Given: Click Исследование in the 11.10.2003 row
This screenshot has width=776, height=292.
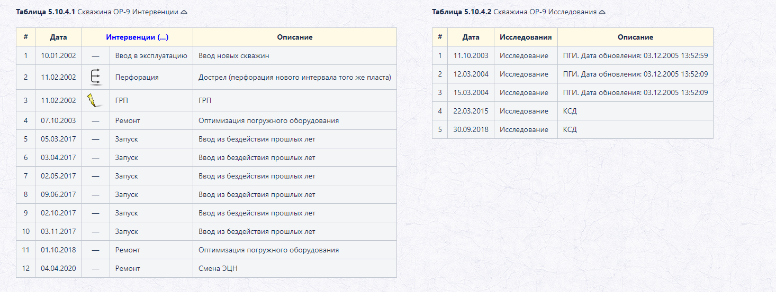Looking at the screenshot, I should tap(526, 55).
